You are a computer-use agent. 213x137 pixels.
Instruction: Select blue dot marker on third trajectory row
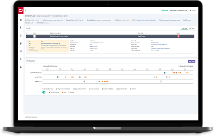point(99,82)
